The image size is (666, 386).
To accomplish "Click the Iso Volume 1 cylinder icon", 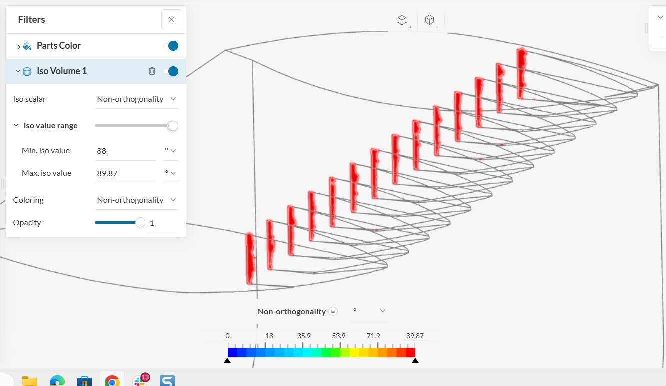I will [27, 71].
